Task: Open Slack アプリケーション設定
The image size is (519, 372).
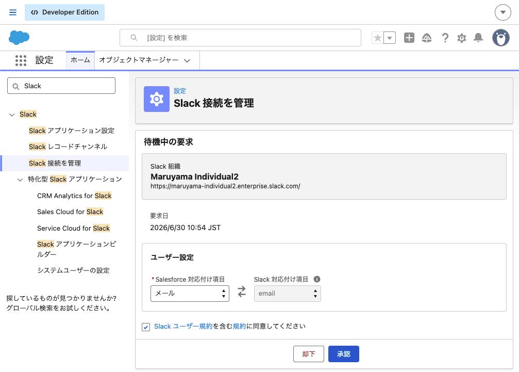Action: 72,131
